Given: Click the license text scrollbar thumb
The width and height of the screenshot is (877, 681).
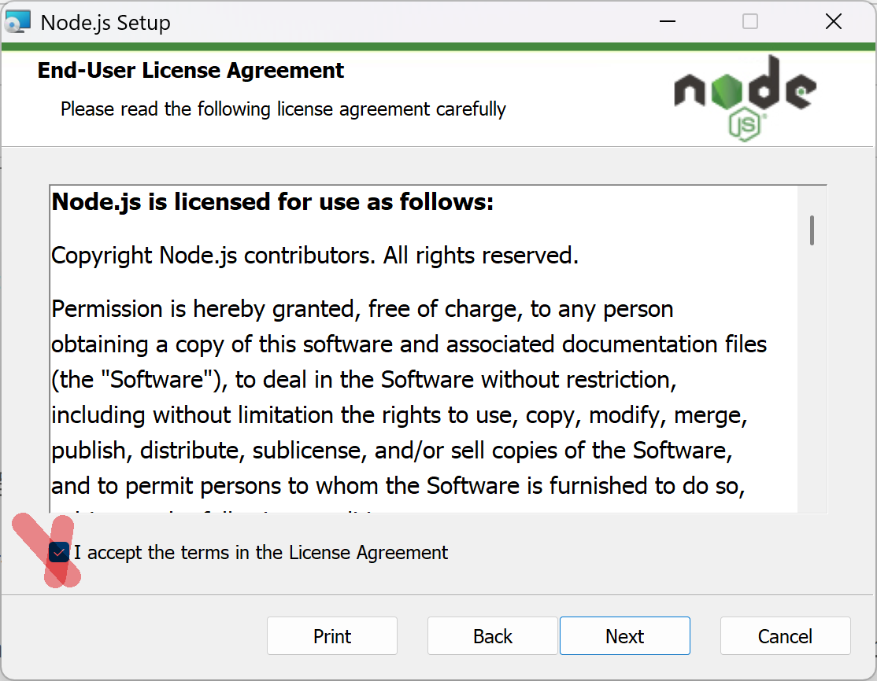Looking at the screenshot, I should point(812,230).
